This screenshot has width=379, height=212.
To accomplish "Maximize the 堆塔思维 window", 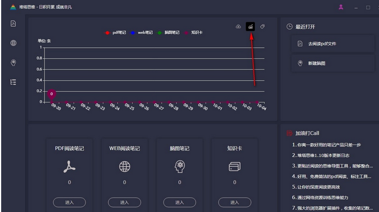I will (368, 8).
